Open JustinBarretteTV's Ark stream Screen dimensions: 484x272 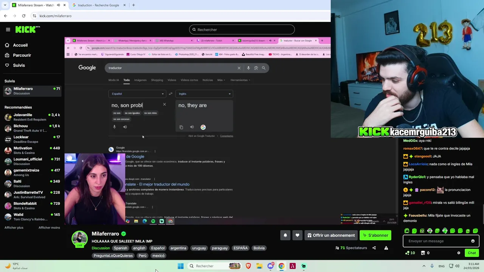click(x=32, y=195)
